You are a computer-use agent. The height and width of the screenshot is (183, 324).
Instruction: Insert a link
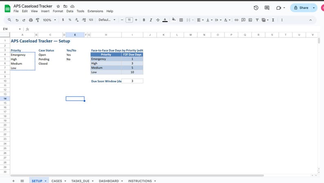coord(236,20)
